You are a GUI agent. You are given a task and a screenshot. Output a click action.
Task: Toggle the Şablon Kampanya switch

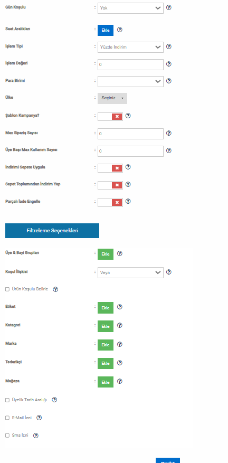110,117
